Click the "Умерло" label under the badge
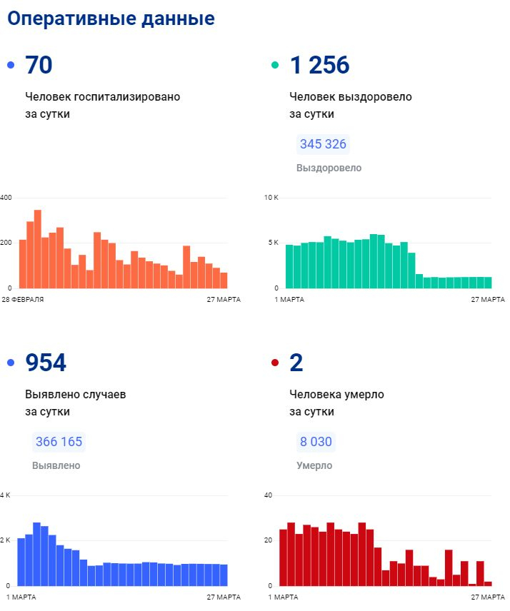Image resolution: width=510 pixels, height=611 pixels. pos(314,465)
